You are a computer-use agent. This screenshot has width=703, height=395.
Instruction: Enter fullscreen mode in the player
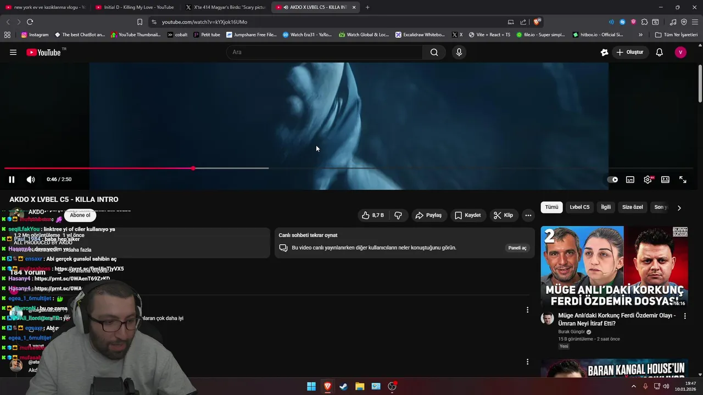click(683, 179)
